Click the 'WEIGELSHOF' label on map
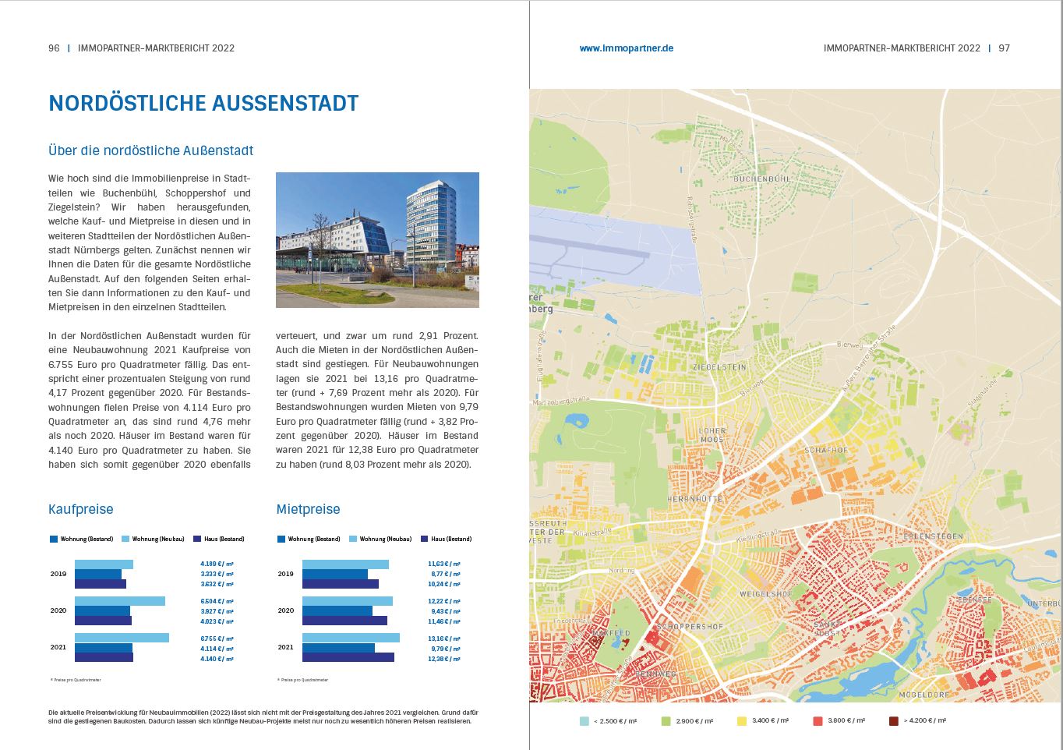 tap(765, 594)
